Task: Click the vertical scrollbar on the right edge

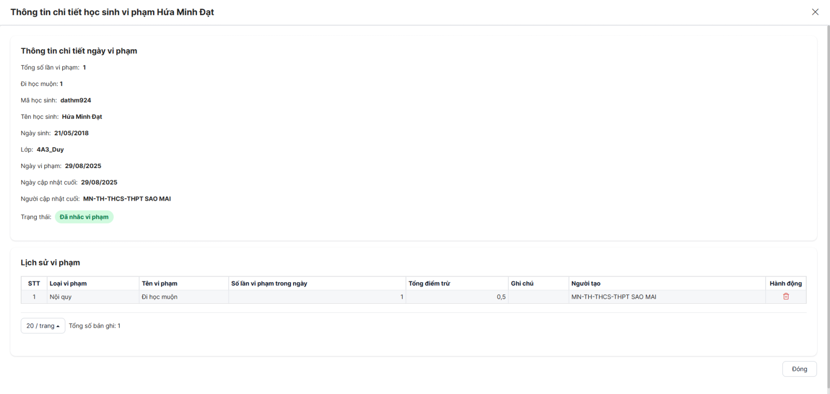Action: [828, 156]
